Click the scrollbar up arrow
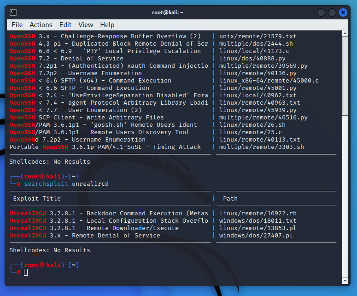Viewport: 357px width, 296px height. click(345, 34)
